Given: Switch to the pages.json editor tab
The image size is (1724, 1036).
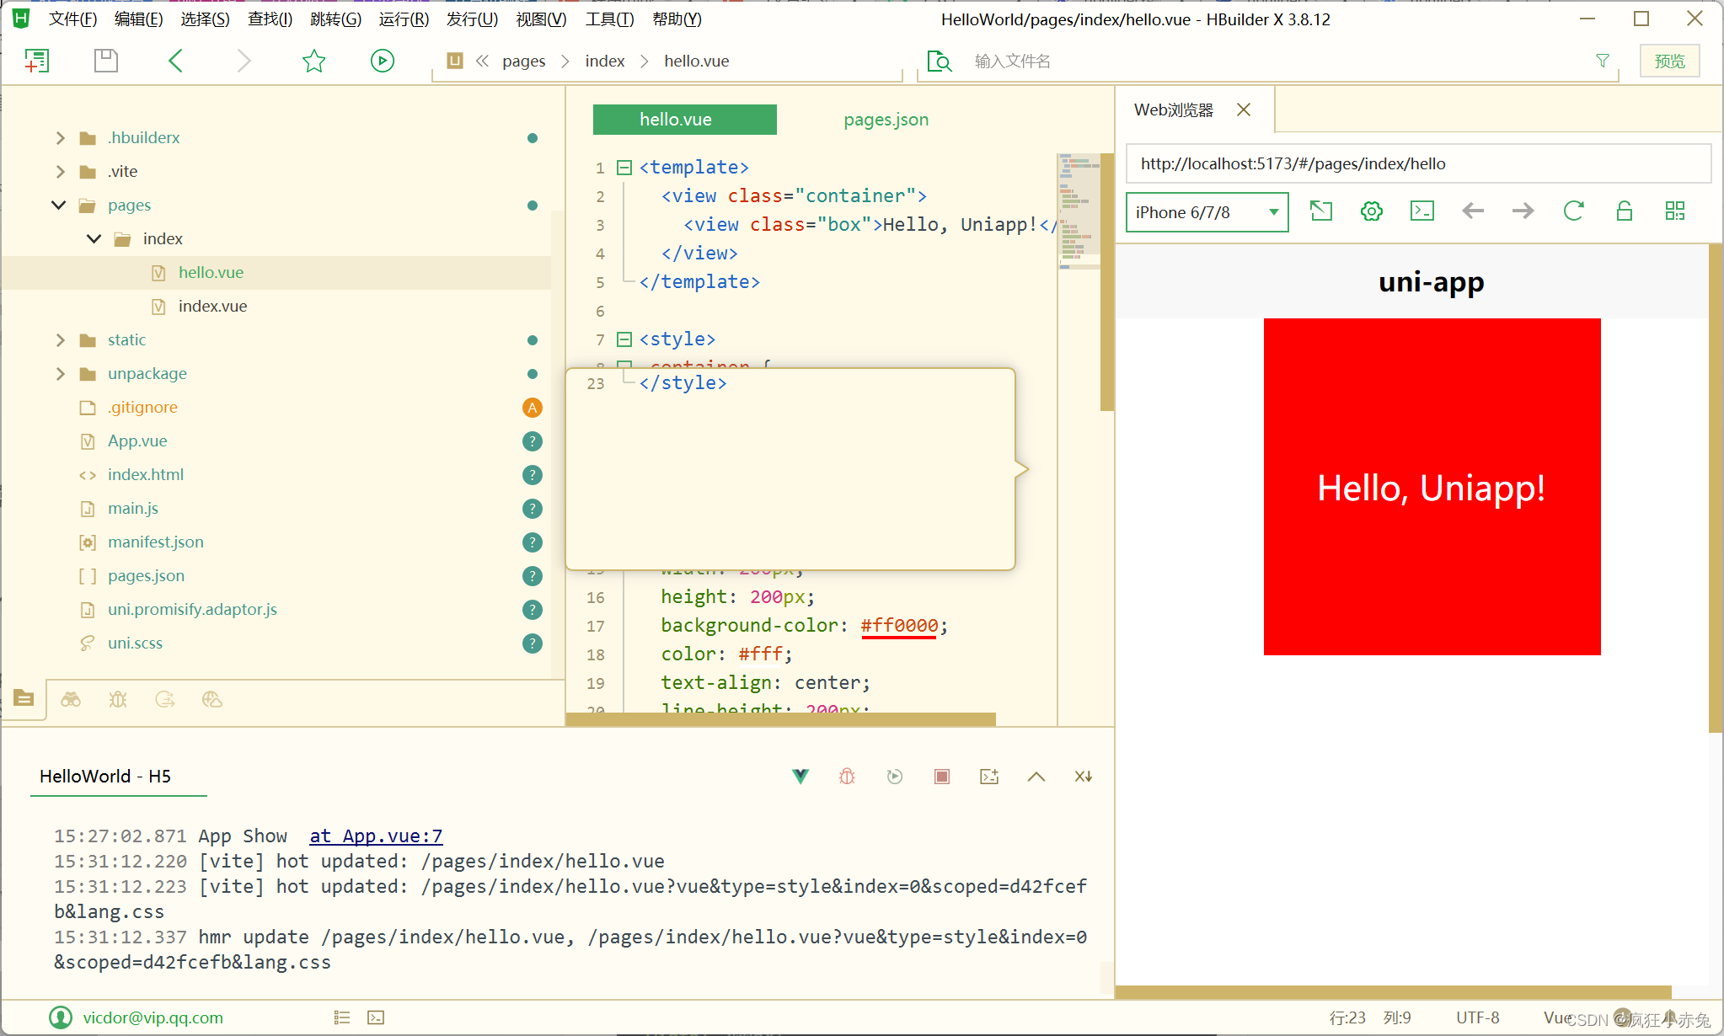Looking at the screenshot, I should 886,120.
